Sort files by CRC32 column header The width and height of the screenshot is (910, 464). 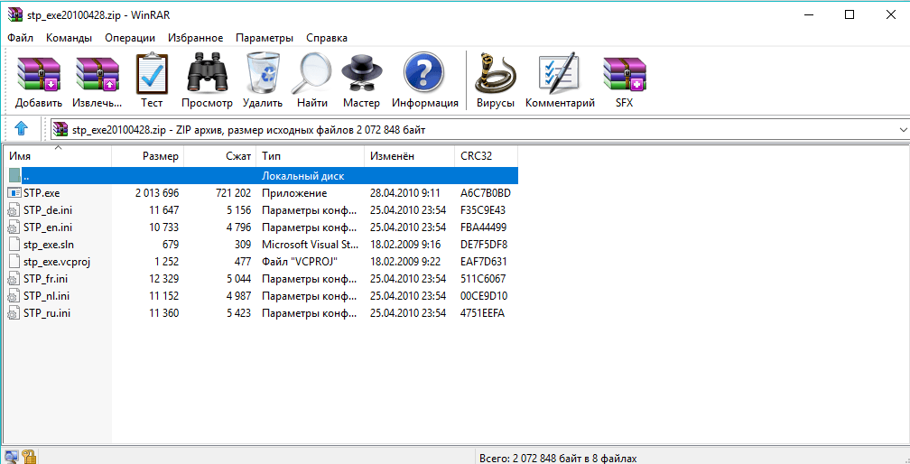click(486, 156)
